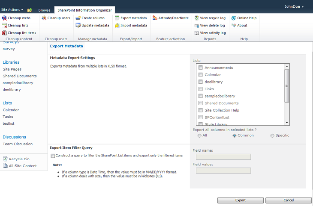Select the Common columns radio button

pyautogui.click(x=235, y=135)
